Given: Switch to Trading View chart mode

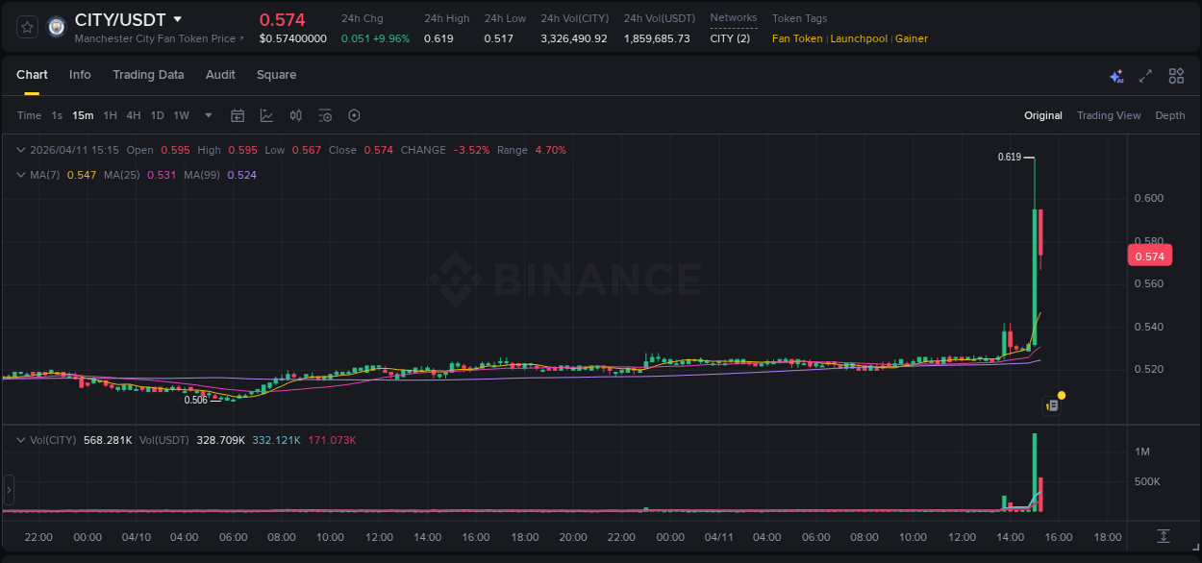Looking at the screenshot, I should (x=1109, y=115).
